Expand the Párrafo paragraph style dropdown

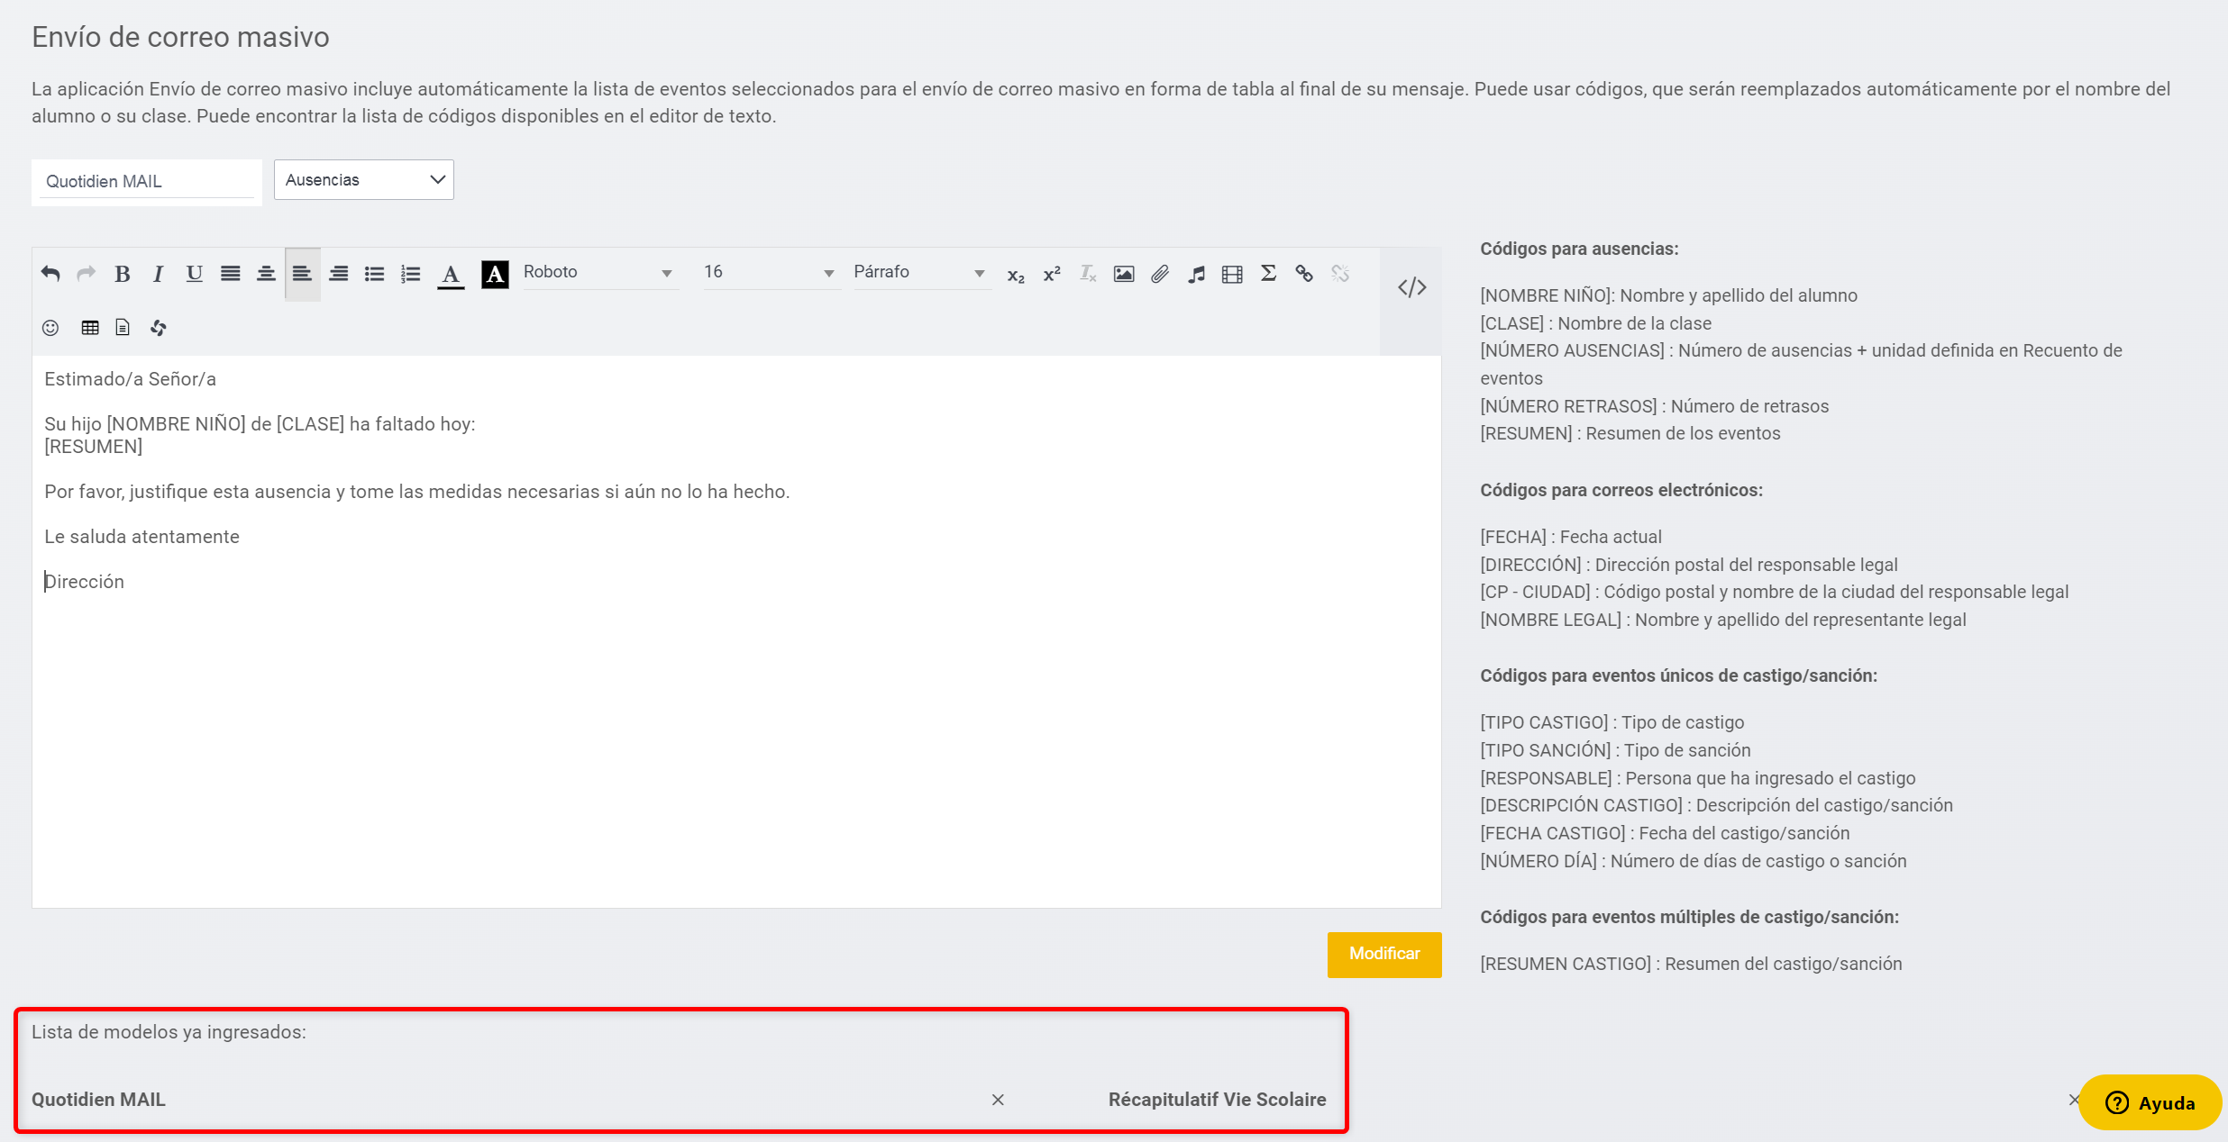pyautogui.click(x=919, y=272)
